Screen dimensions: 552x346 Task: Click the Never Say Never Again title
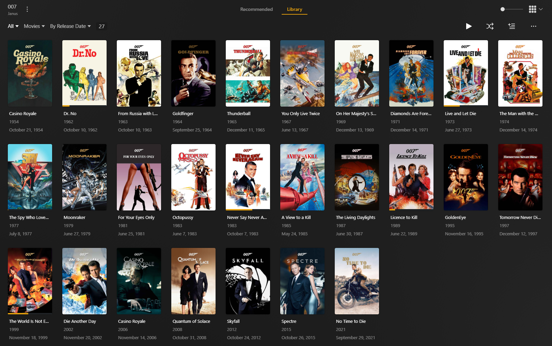click(247, 218)
